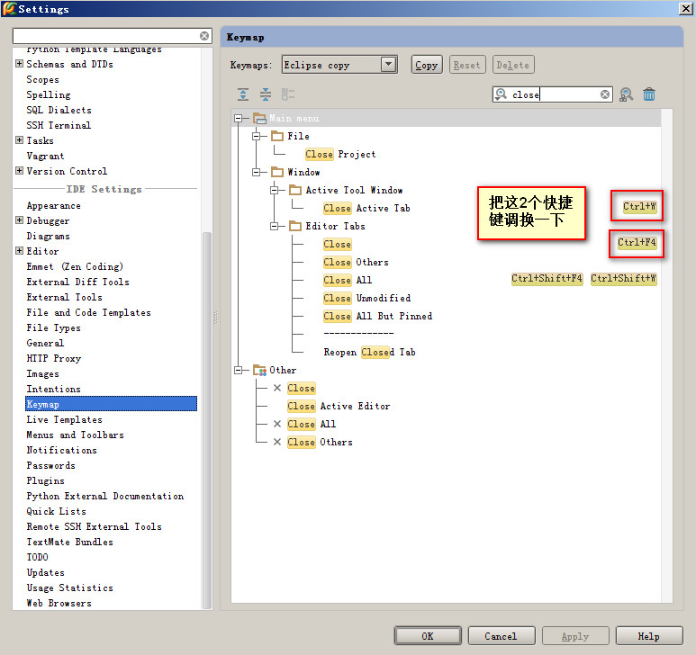The image size is (696, 655).
Task: Click OK to confirm settings
Action: (428, 636)
